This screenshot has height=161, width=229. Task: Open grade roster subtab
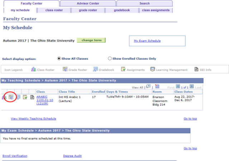88,10
